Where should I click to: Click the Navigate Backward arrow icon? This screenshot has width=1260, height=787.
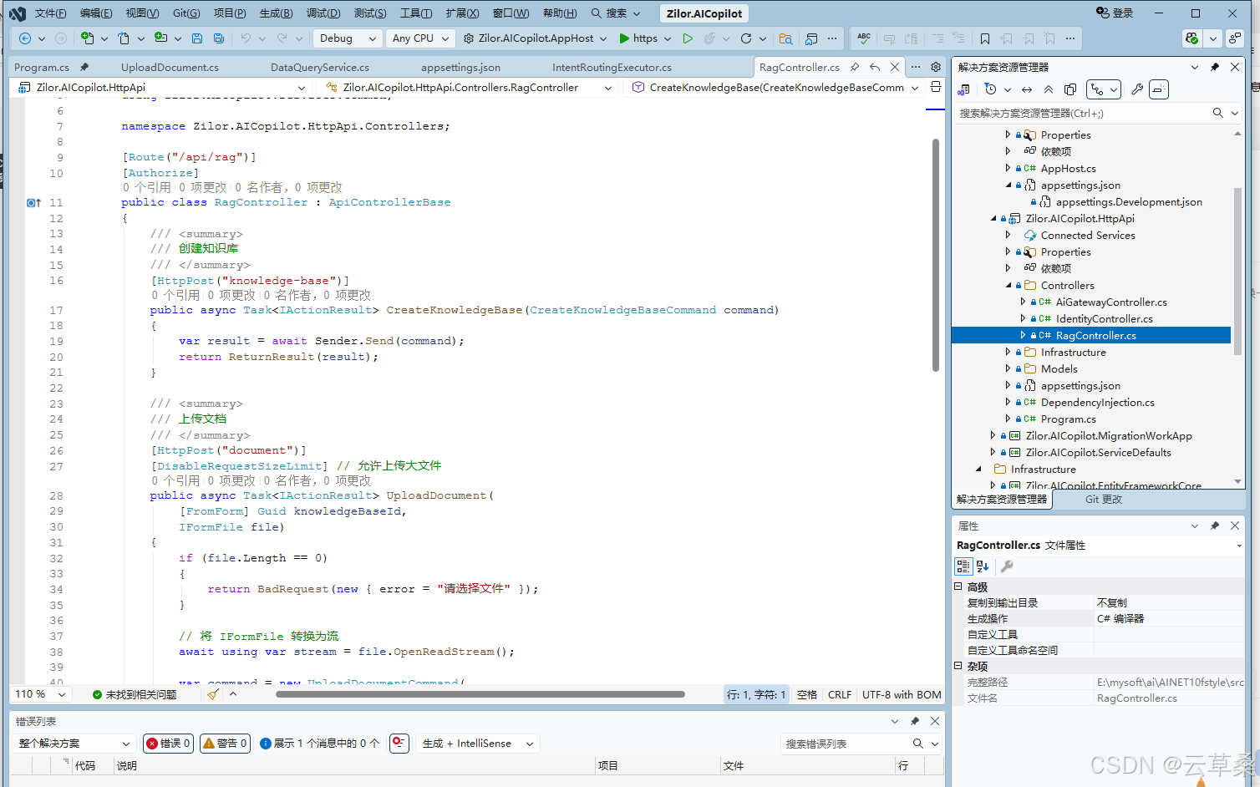25,38
